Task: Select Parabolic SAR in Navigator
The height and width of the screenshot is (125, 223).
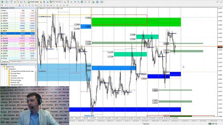Action: [15, 83]
